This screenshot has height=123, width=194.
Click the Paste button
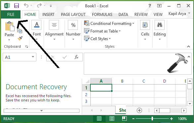9,31
